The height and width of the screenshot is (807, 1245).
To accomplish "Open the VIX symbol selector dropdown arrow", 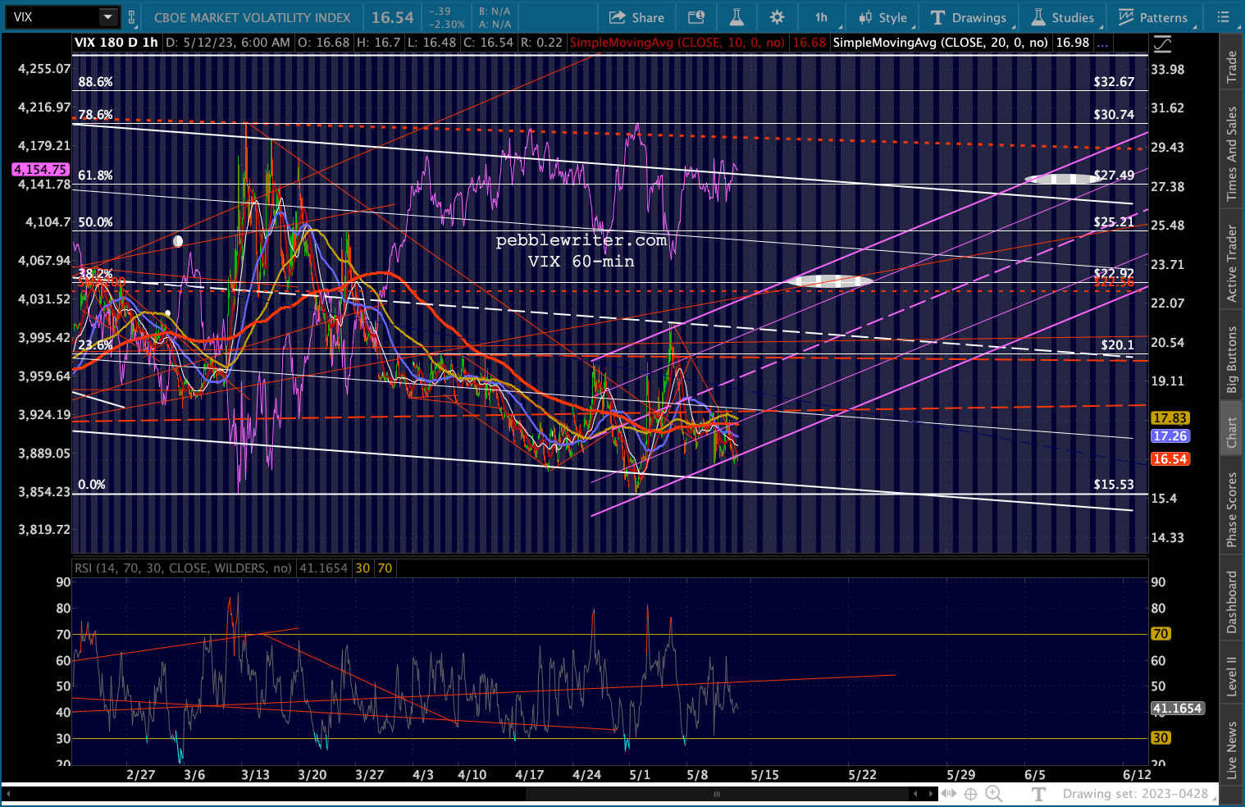I will pyautogui.click(x=108, y=17).
